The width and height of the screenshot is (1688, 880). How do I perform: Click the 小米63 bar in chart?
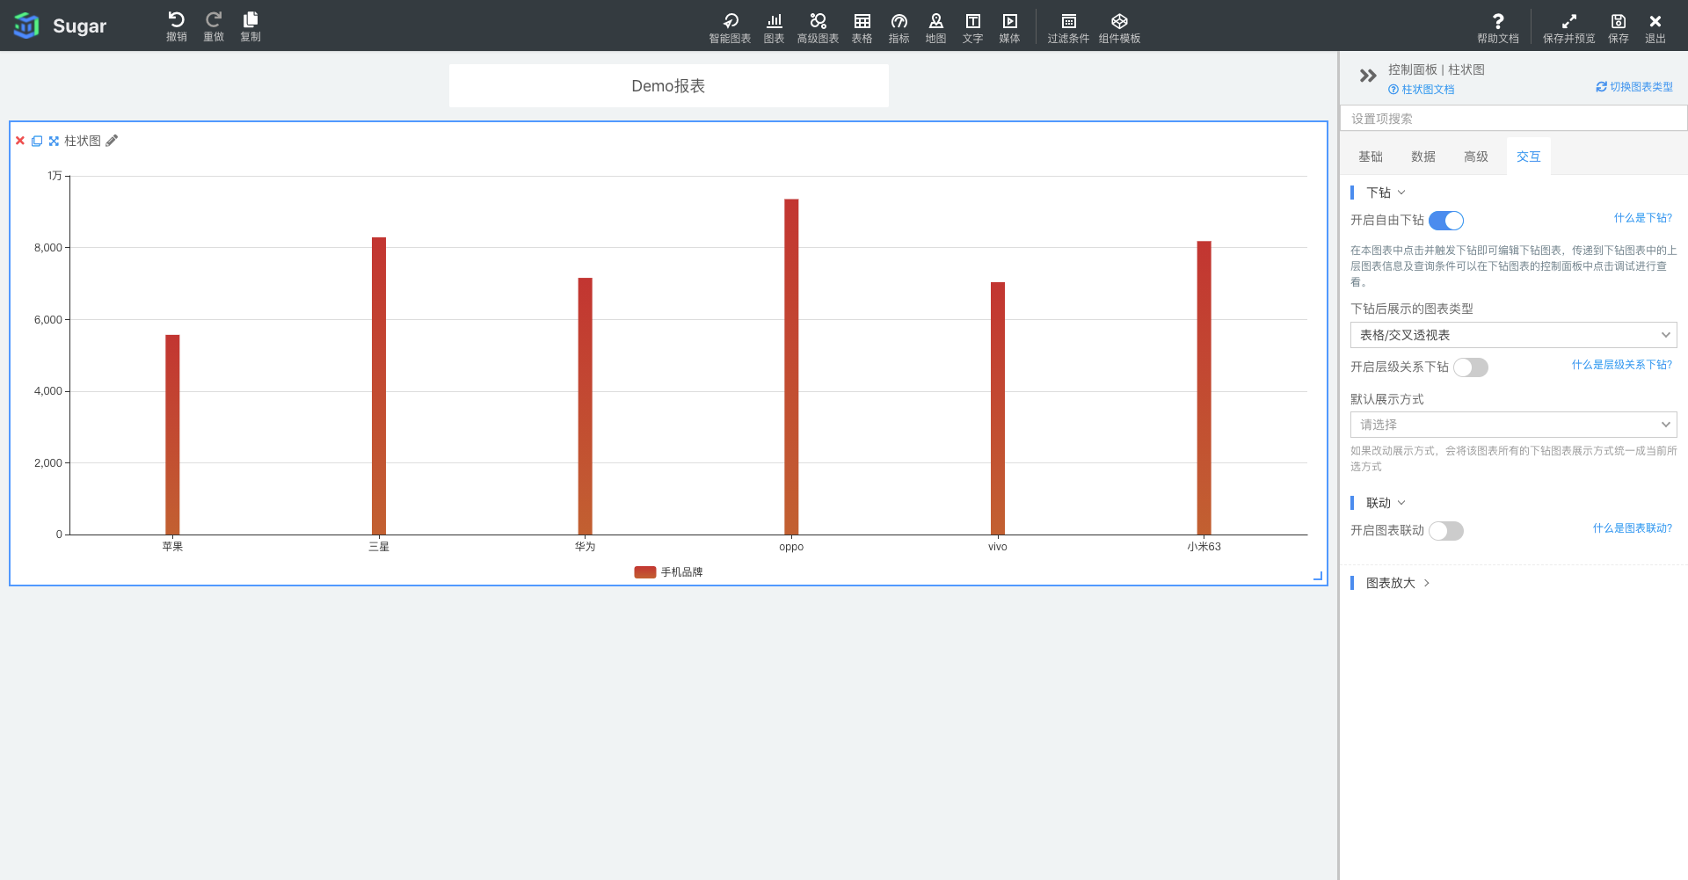tap(1204, 388)
